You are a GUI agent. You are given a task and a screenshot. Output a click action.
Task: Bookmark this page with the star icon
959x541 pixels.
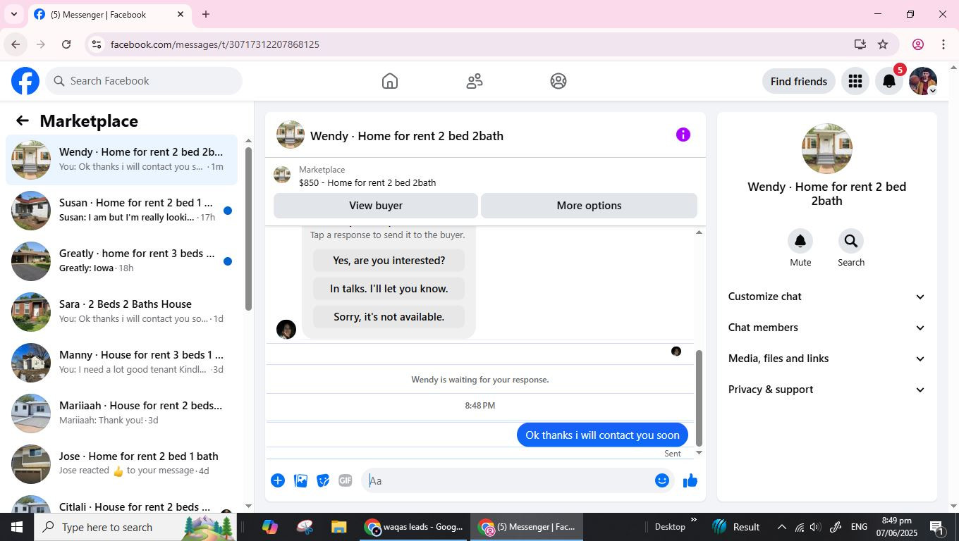coord(883,44)
